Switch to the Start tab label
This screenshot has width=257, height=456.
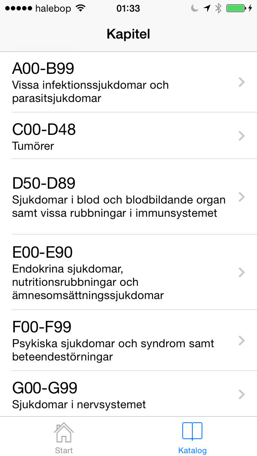(x=64, y=450)
